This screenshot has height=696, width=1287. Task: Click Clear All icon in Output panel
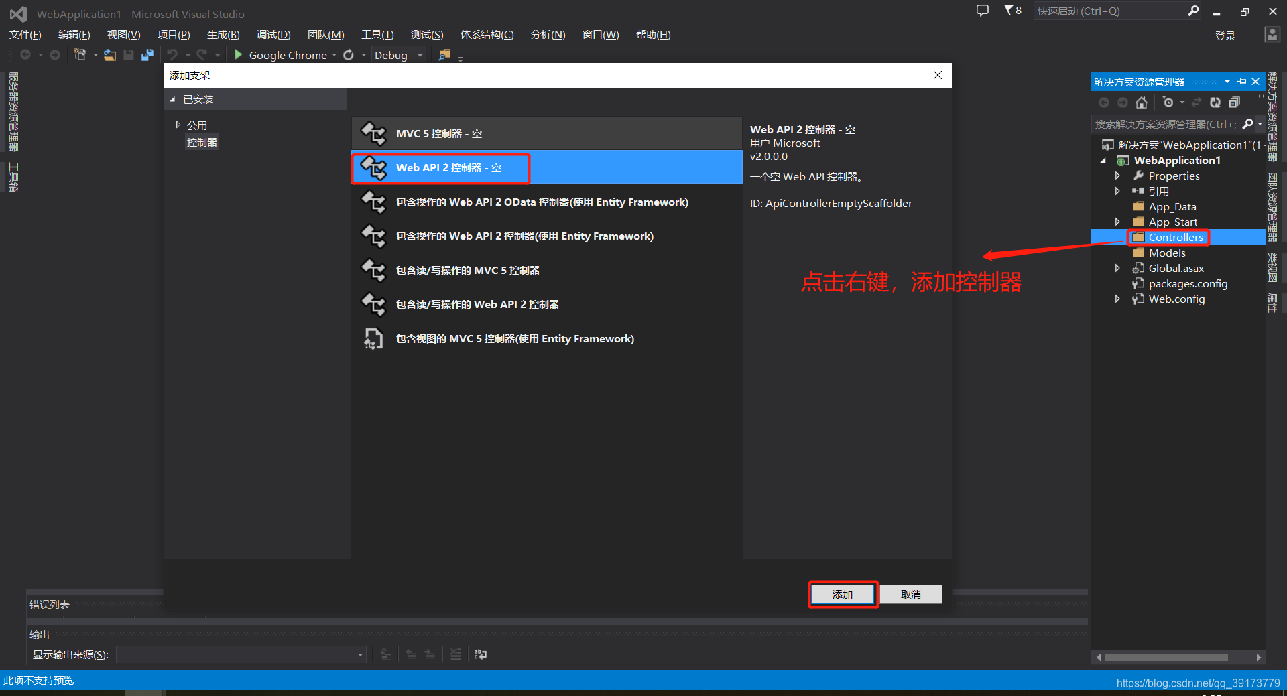[455, 654]
